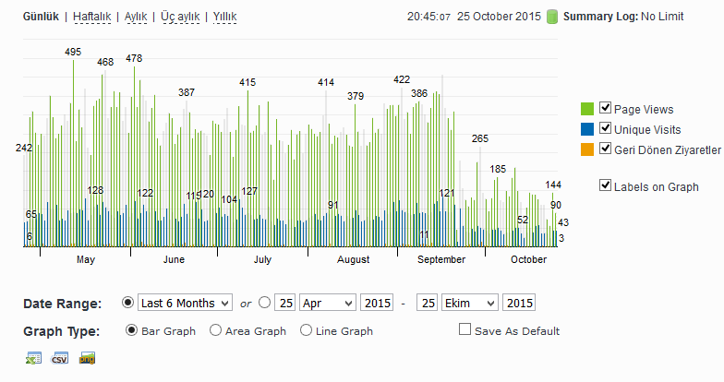Uncheck the Page Views checkbox
This screenshot has width=724, height=382.
[605, 107]
